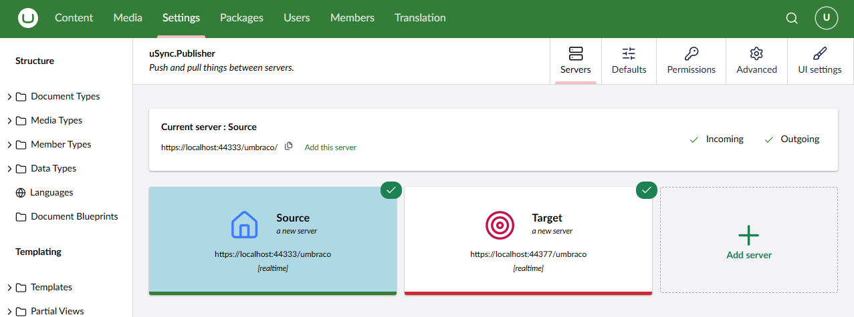Click the Document Blueprints folder icon

coord(21,216)
